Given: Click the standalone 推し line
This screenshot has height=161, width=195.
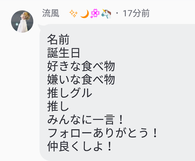Looking at the screenshot, I should [x=58, y=107].
